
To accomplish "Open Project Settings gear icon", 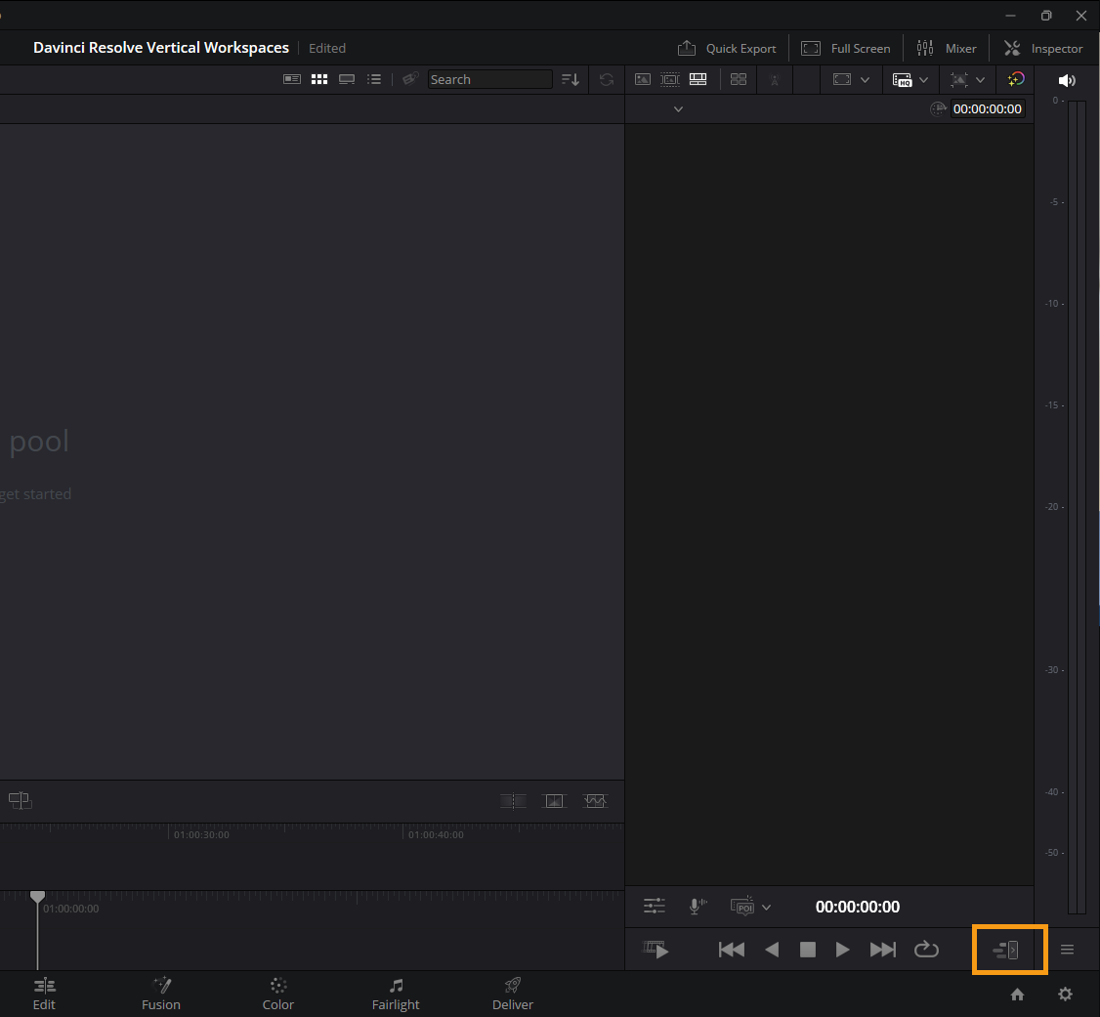I will point(1066,995).
